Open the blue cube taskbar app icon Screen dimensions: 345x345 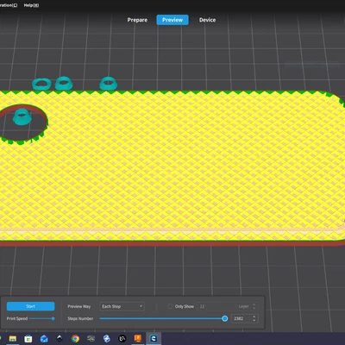[x=107, y=339]
